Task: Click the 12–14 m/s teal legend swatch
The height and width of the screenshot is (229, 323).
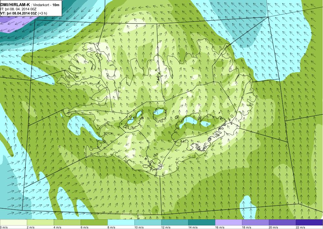Action: [x=175, y=223]
